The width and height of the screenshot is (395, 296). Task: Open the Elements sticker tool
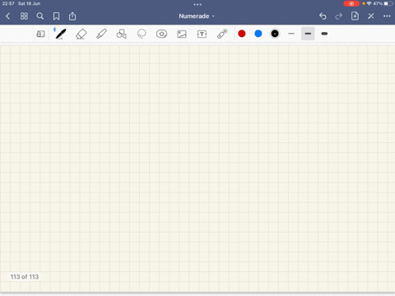(161, 34)
